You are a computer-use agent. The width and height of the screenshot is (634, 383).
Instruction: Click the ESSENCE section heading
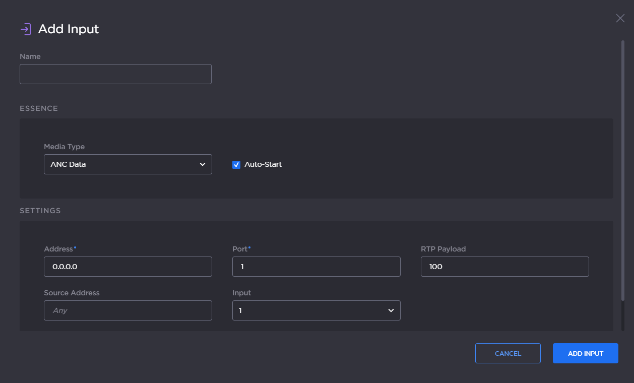[39, 108]
